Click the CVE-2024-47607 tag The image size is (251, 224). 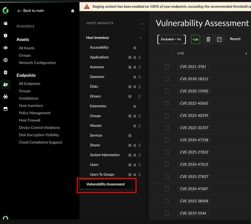pos(194,189)
